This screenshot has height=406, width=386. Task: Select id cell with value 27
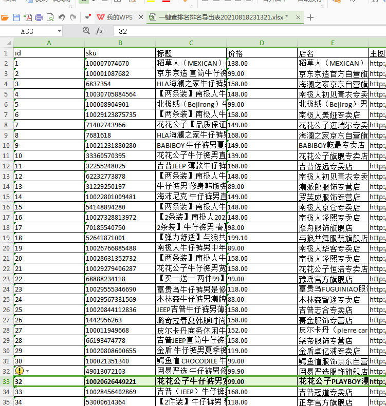click(x=49, y=331)
